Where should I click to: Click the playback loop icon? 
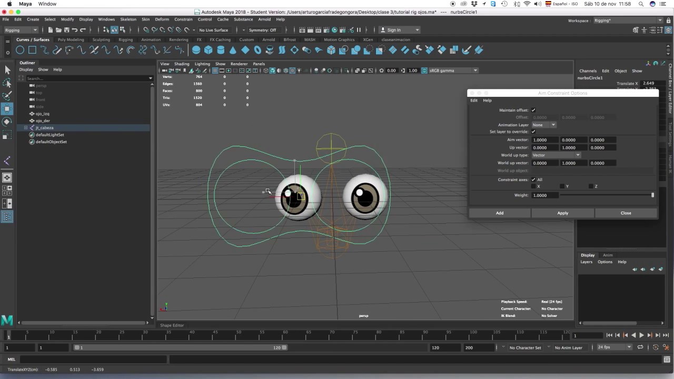click(x=640, y=347)
